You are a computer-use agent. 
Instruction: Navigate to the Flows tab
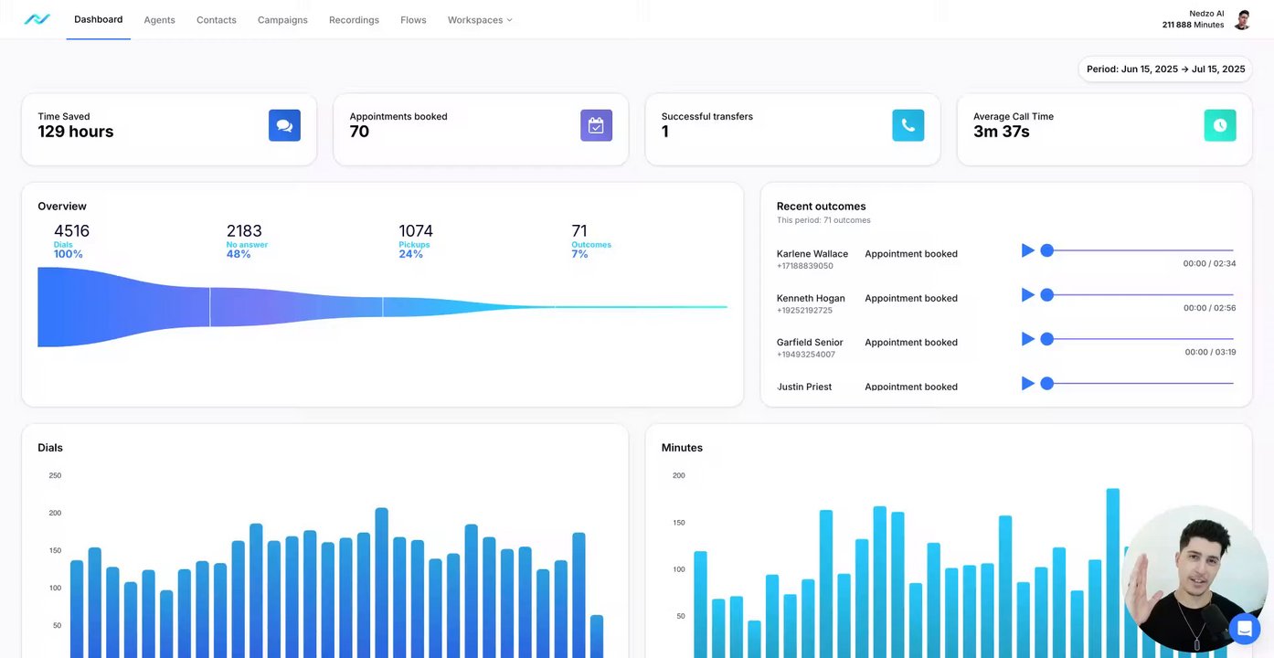(x=413, y=20)
